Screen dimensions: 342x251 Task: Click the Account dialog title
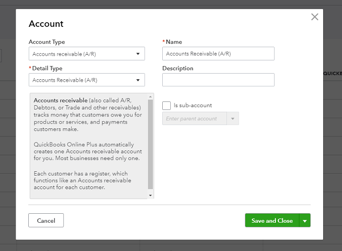coord(46,24)
